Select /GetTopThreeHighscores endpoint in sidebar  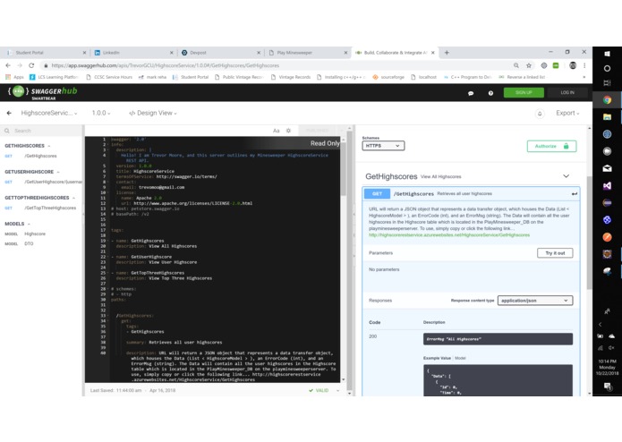point(50,208)
